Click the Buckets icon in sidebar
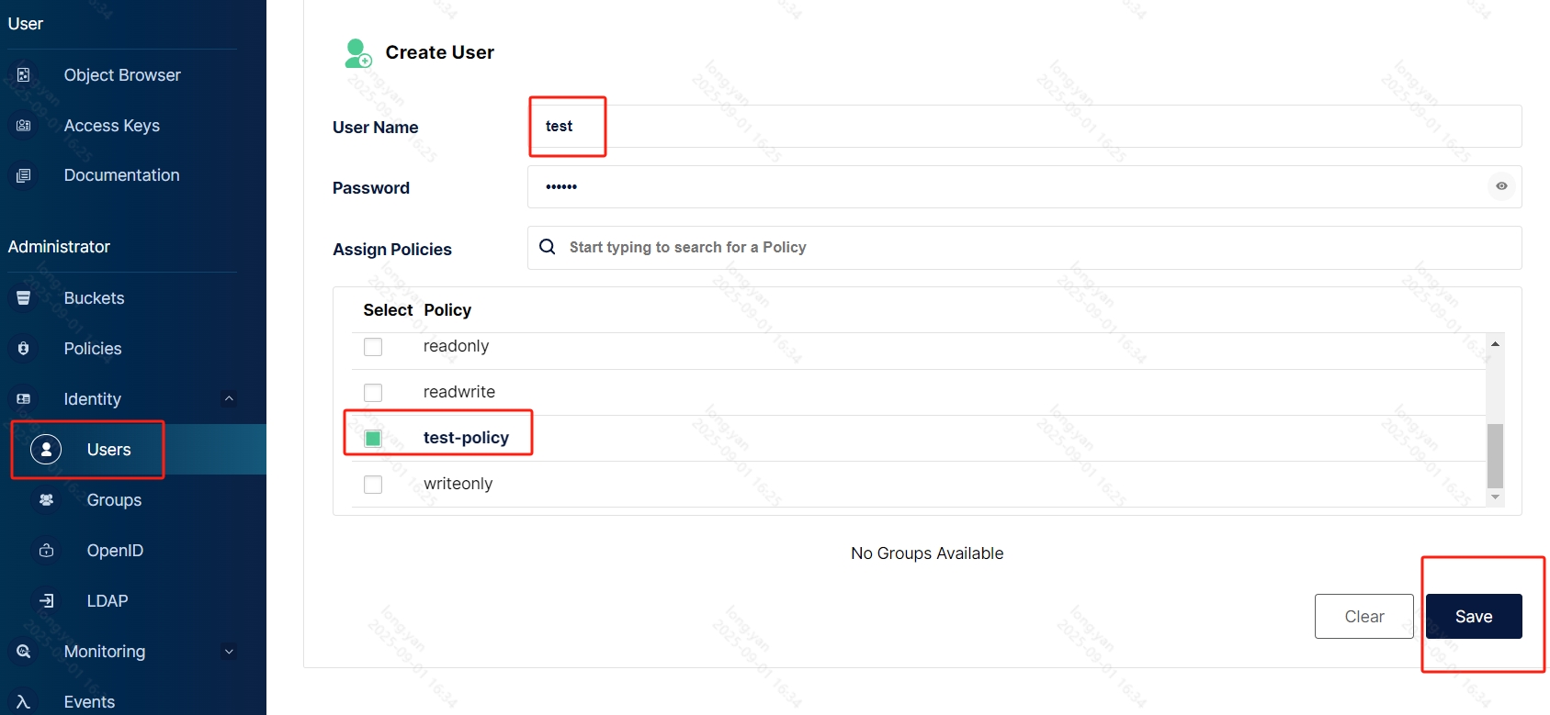 coord(24,298)
